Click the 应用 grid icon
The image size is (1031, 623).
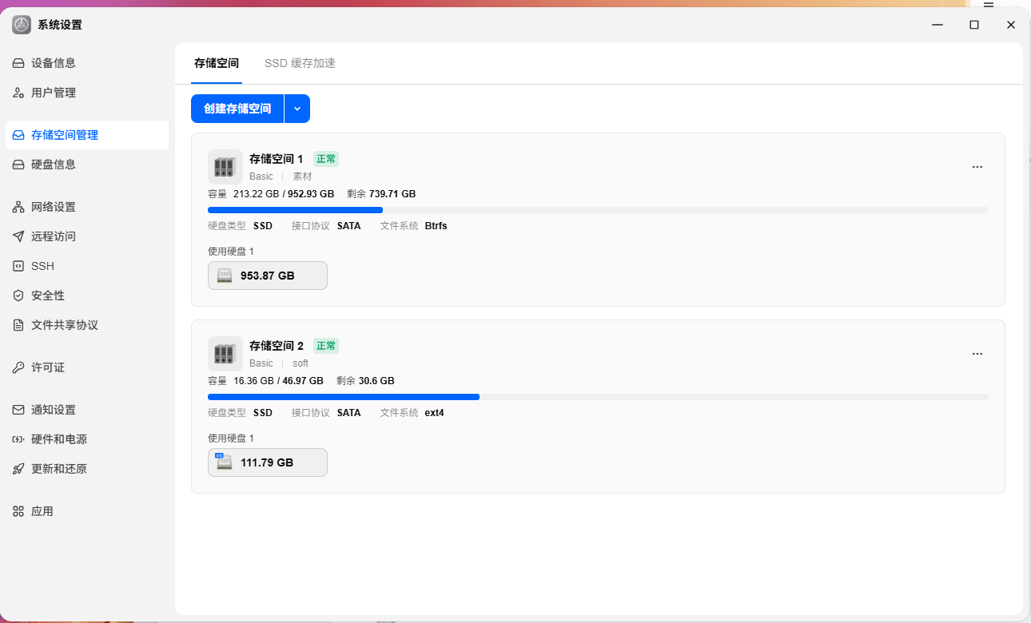[x=18, y=511]
